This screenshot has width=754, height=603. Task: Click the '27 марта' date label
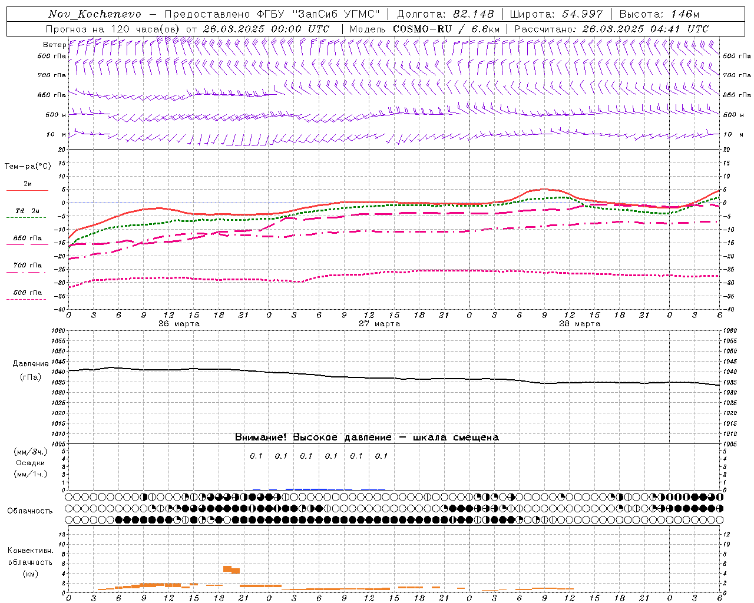point(379,324)
